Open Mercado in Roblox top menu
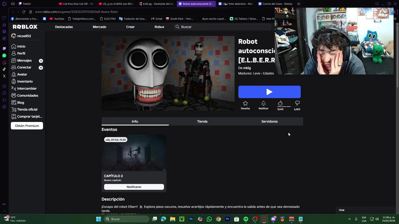The height and width of the screenshot is (224, 399). pos(99,27)
